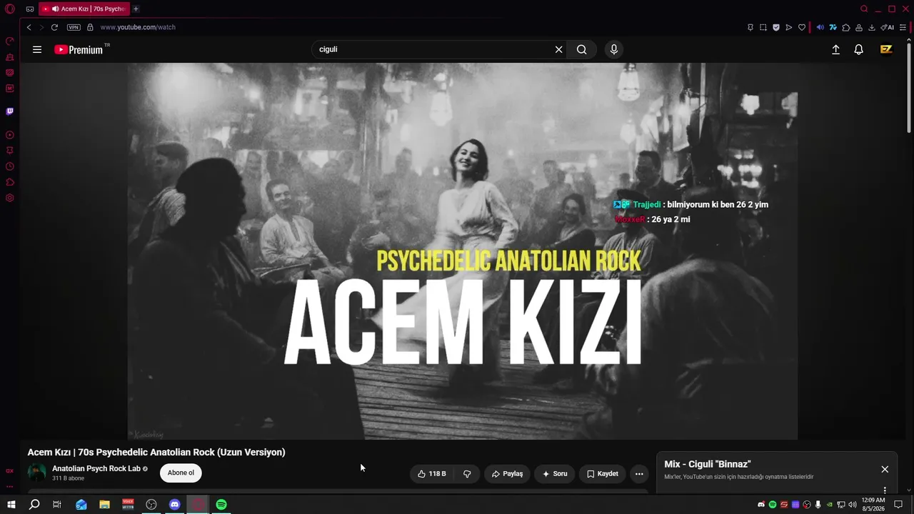
Task: Open the YouTube account avatar menu
Action: tap(886, 49)
